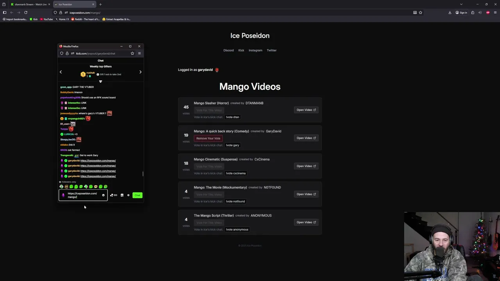Image resolution: width=500 pixels, height=281 pixels.
Task: Click the main window padlock site info icon
Action: coord(61,12)
